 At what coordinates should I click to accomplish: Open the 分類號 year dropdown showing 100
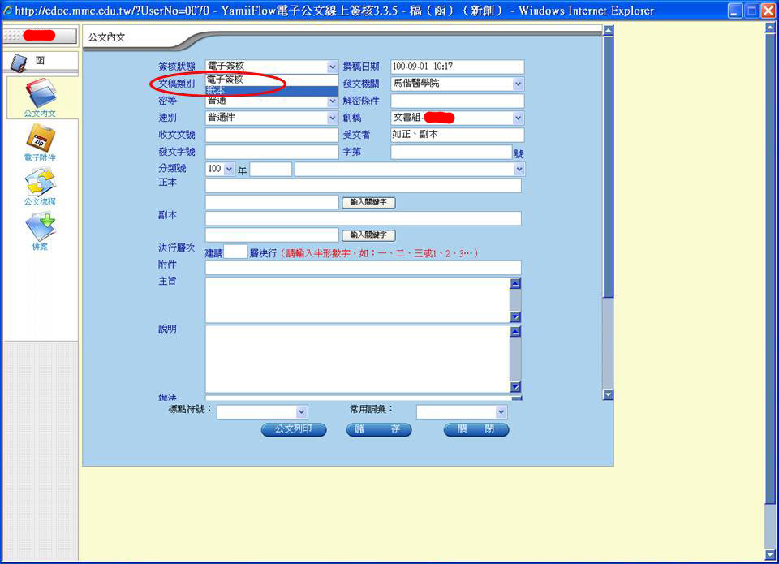pos(229,169)
